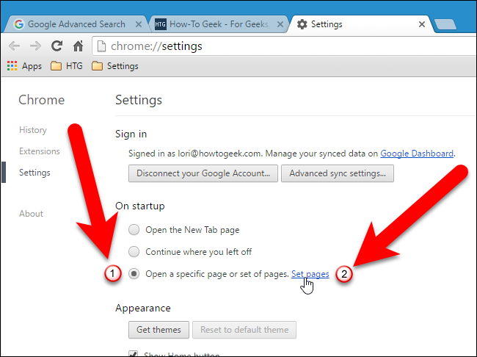This screenshot has height=357, width=477.
Task: Click the browser Back arrow
Action: click(14, 46)
